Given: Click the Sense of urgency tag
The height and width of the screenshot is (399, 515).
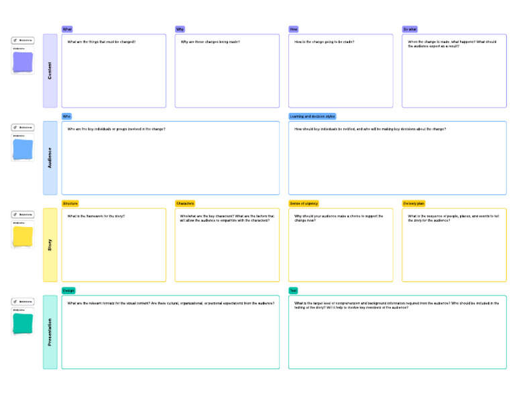Looking at the screenshot, I should [304, 204].
